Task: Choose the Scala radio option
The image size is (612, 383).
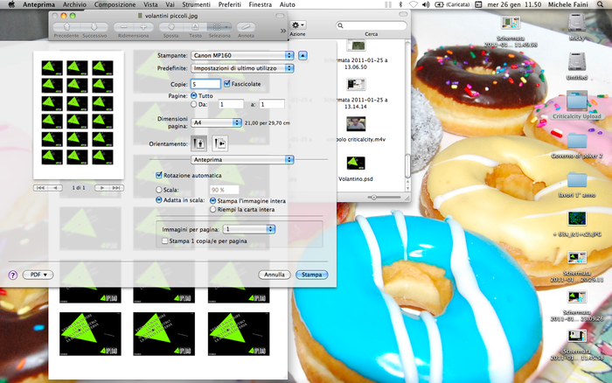Action: (x=159, y=190)
